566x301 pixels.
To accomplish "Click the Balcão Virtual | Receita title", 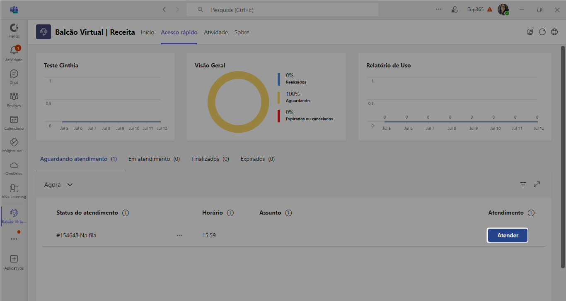I will pyautogui.click(x=95, y=32).
